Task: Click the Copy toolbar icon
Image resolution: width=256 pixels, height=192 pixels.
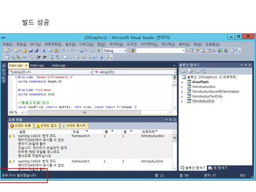Action: [x=50, y=50]
